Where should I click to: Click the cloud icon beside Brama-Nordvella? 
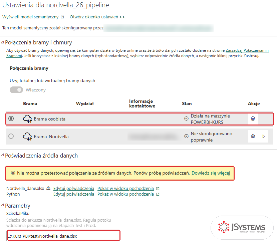tap(27, 137)
